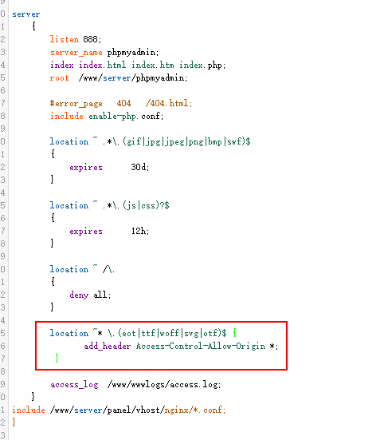Click commented '#error_page' text
Image resolution: width=380 pixels, height=440 pixels.
pos(76,104)
